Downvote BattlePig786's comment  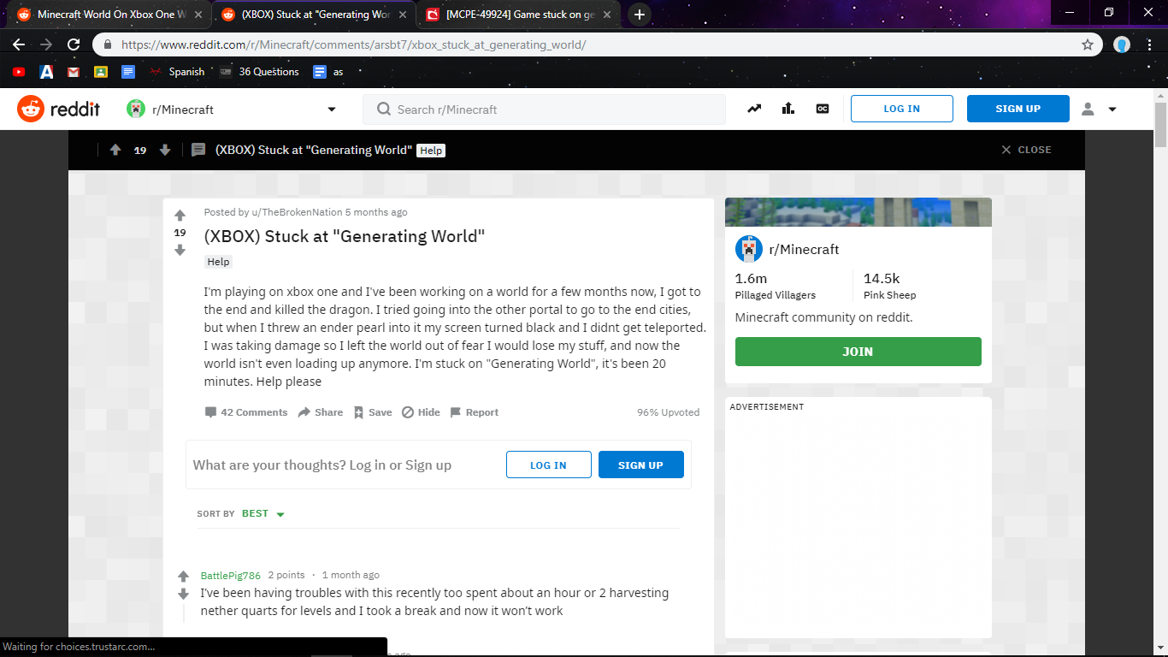tap(183, 594)
